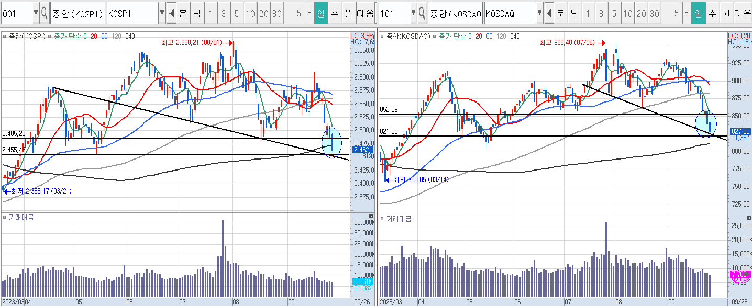Open the 001 index code dropdown
The width and height of the screenshot is (752, 306).
pos(36,14)
